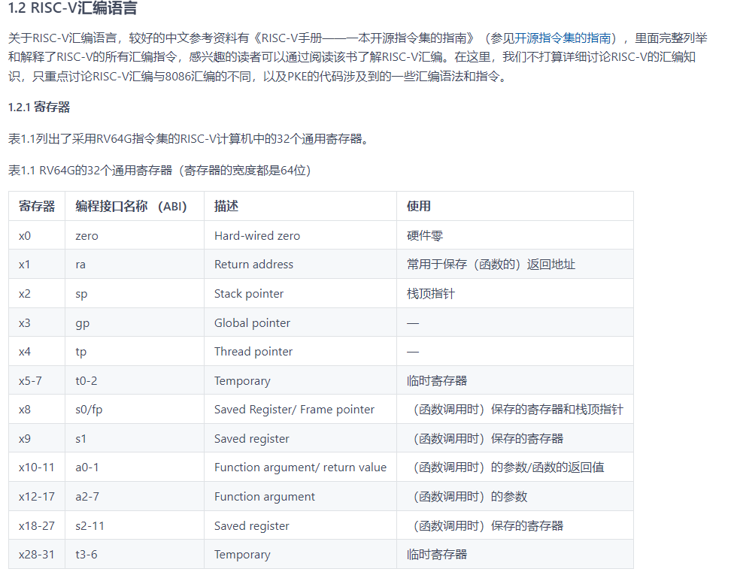Click 的参数/函数的返回值 usage cell

click(x=514, y=467)
